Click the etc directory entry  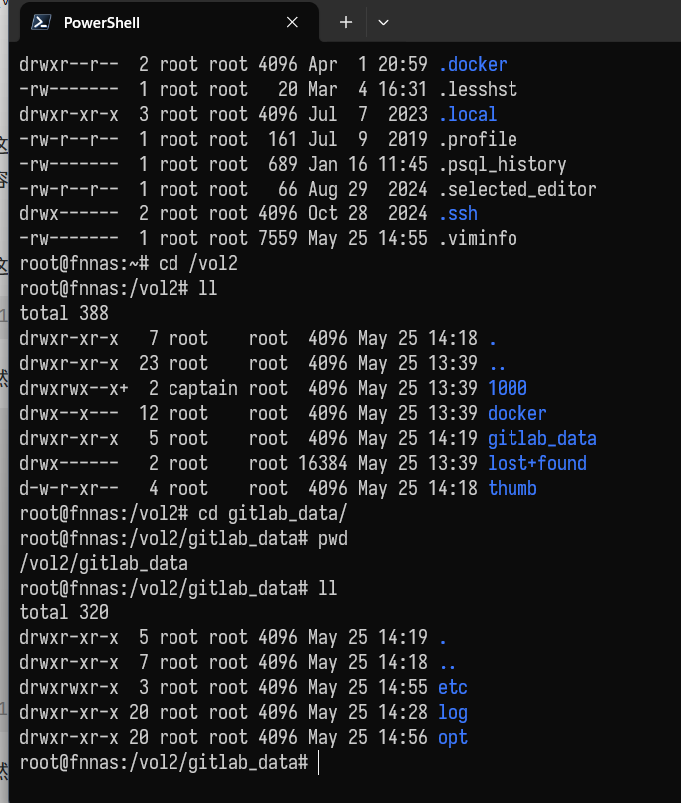click(x=452, y=688)
